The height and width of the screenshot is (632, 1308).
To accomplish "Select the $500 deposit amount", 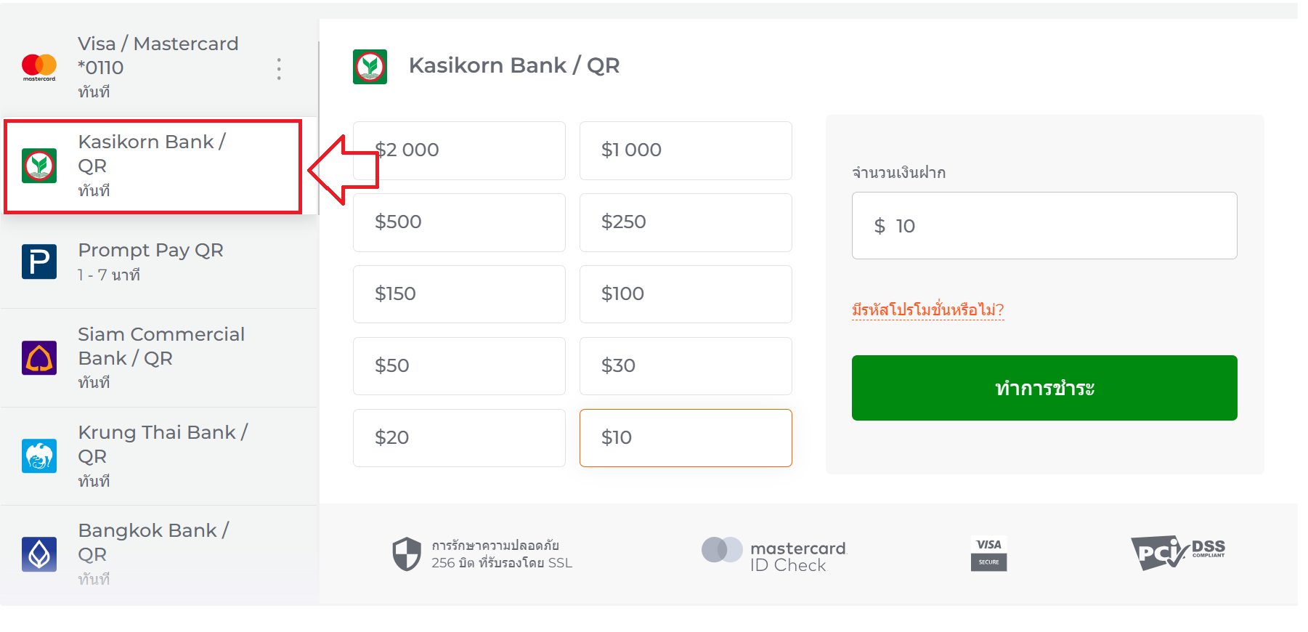I will tap(459, 222).
